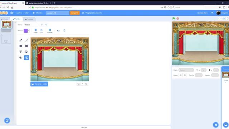This screenshot has width=229, height=129.
Task: Click the sprite direction field
Action: click(x=215, y=75)
